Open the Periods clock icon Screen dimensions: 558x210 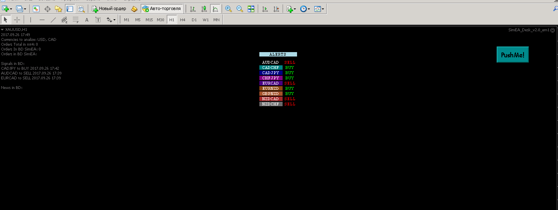[303, 8]
